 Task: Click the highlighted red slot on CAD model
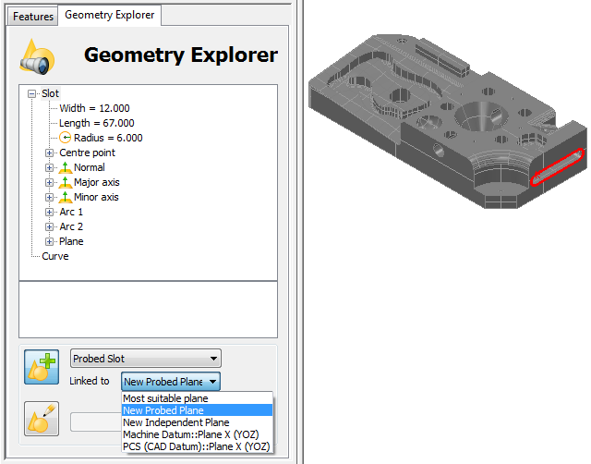click(x=558, y=167)
